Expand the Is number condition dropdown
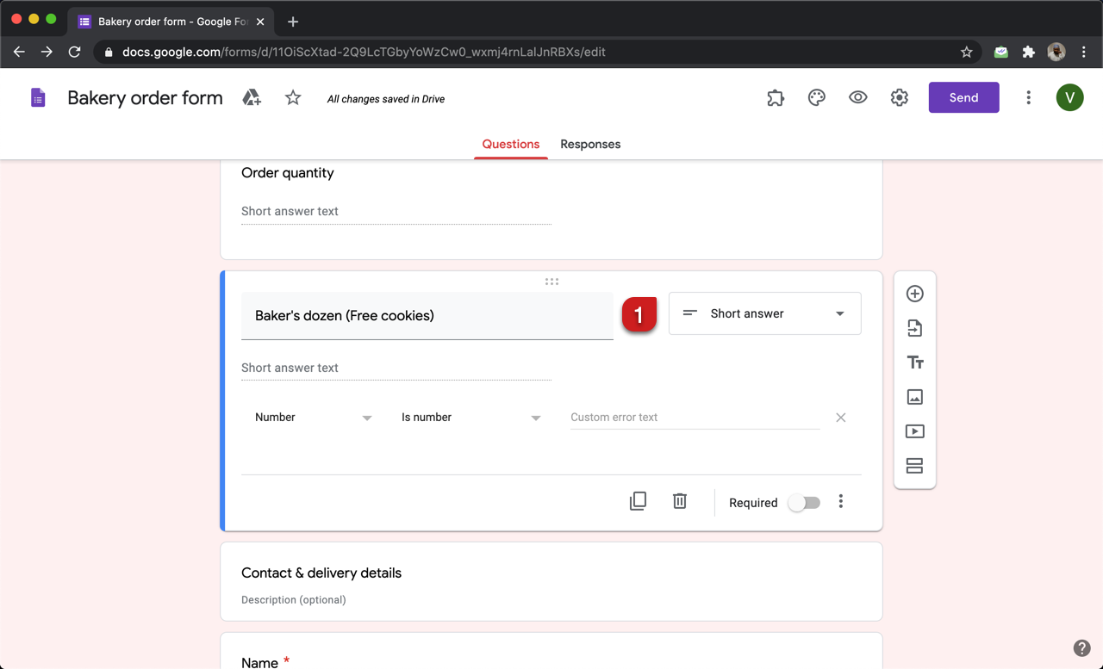The width and height of the screenshot is (1103, 669). coord(471,417)
